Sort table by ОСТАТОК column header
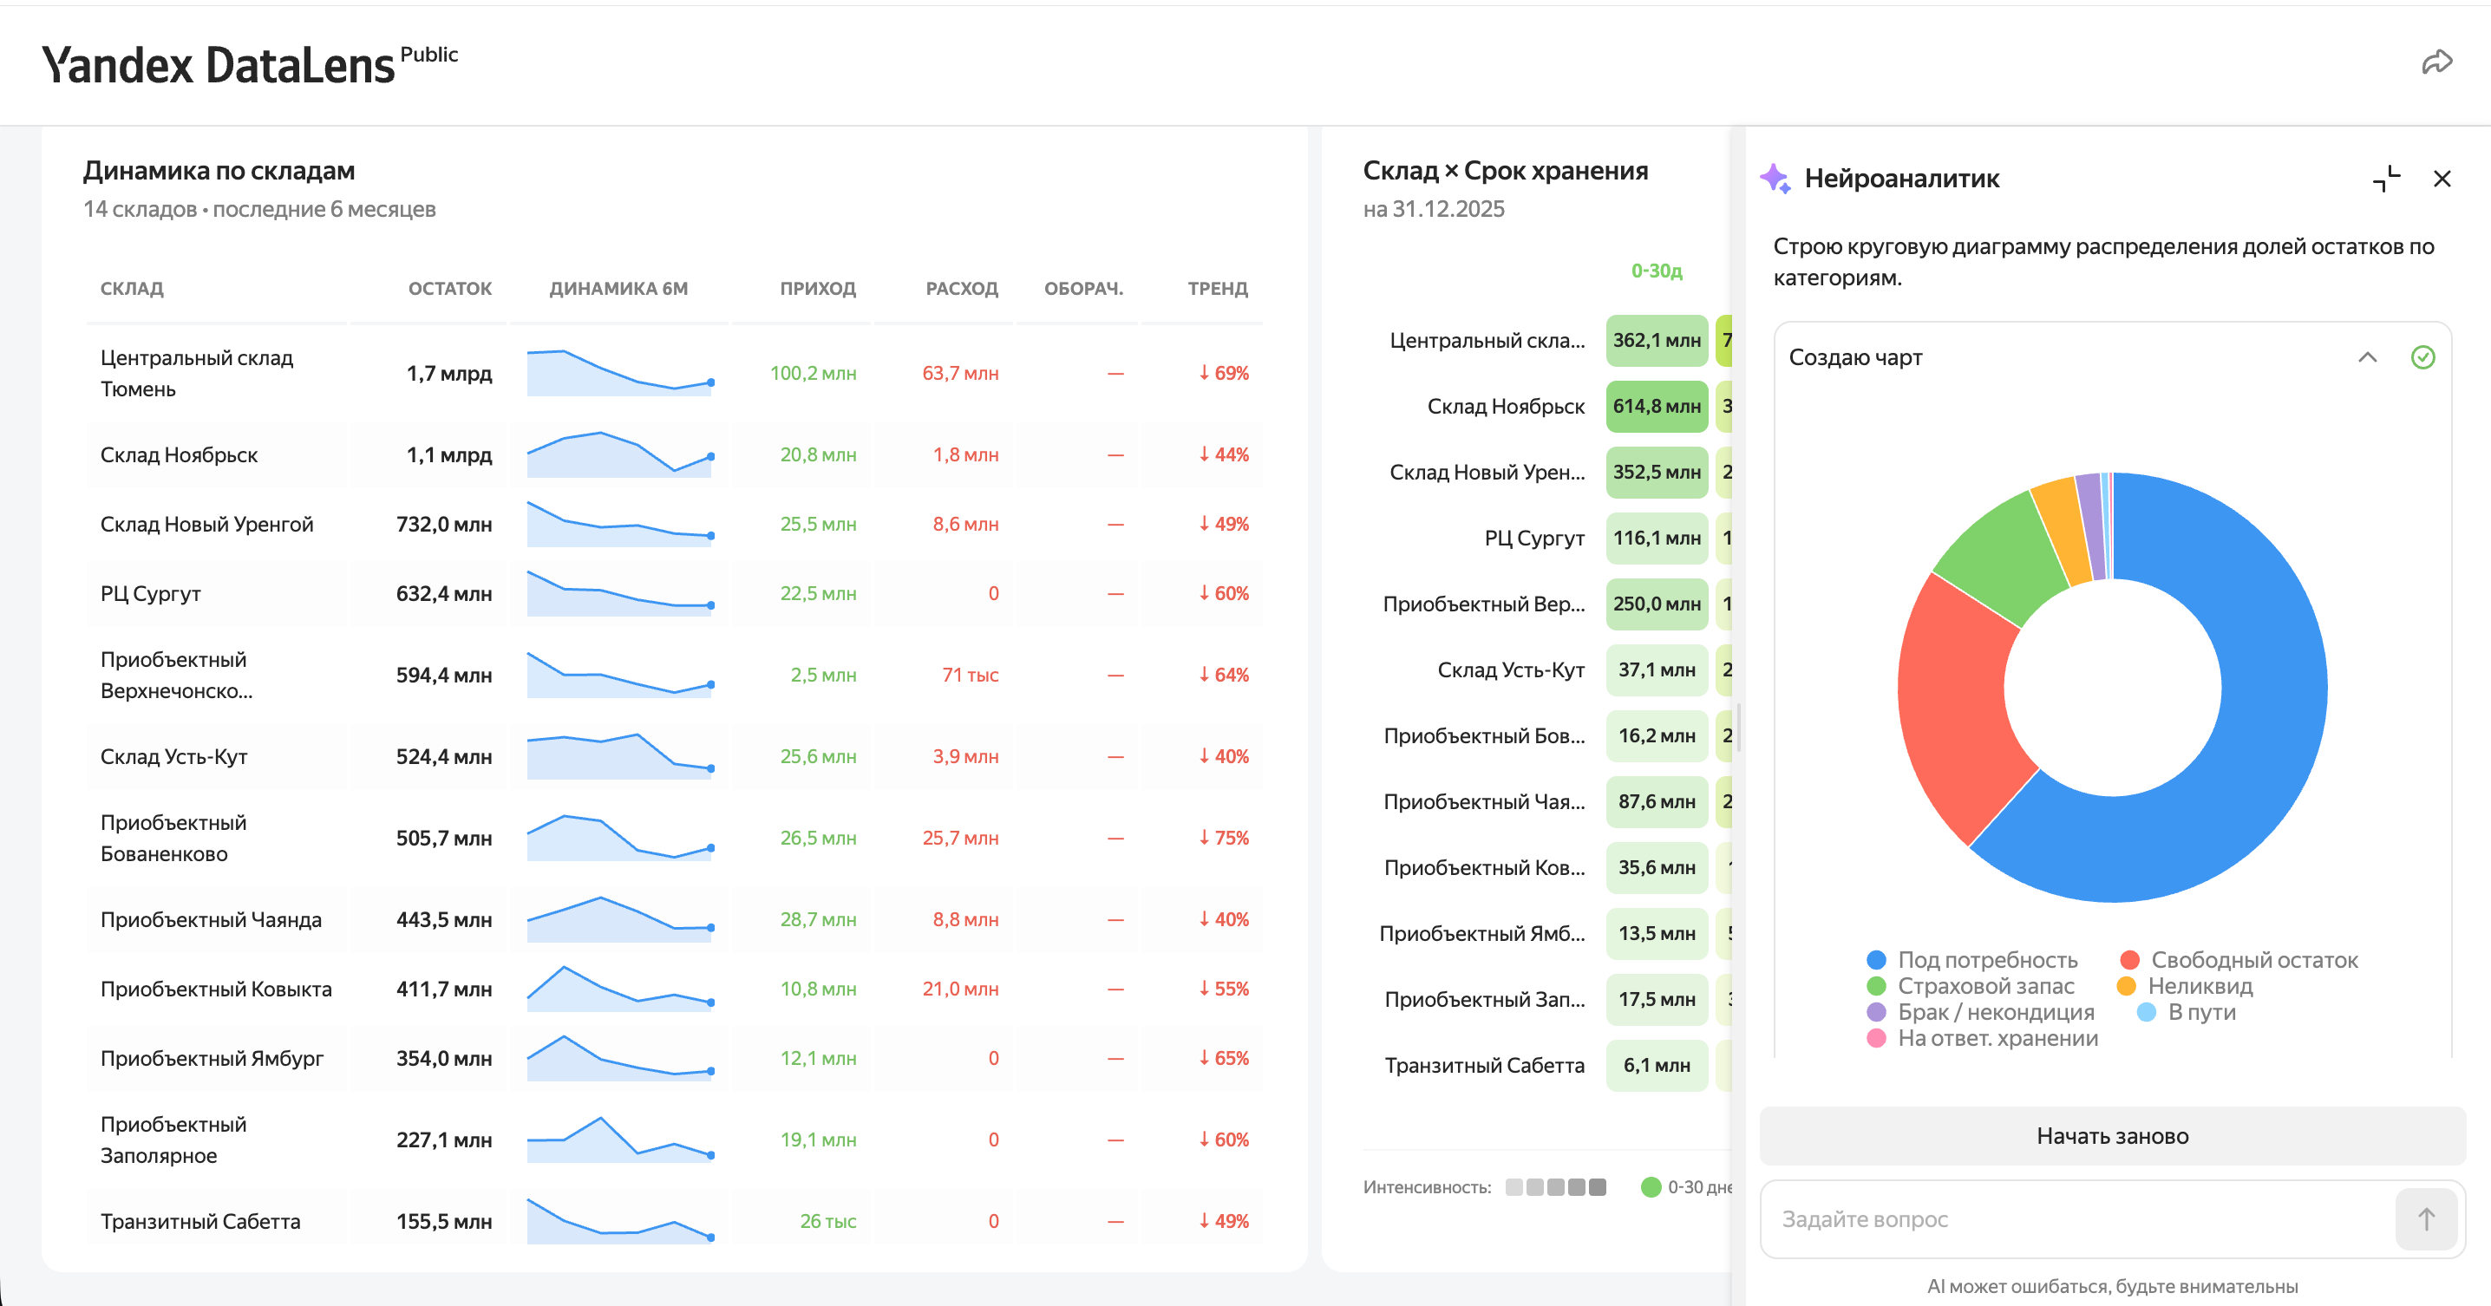The image size is (2491, 1306). pos(449,288)
